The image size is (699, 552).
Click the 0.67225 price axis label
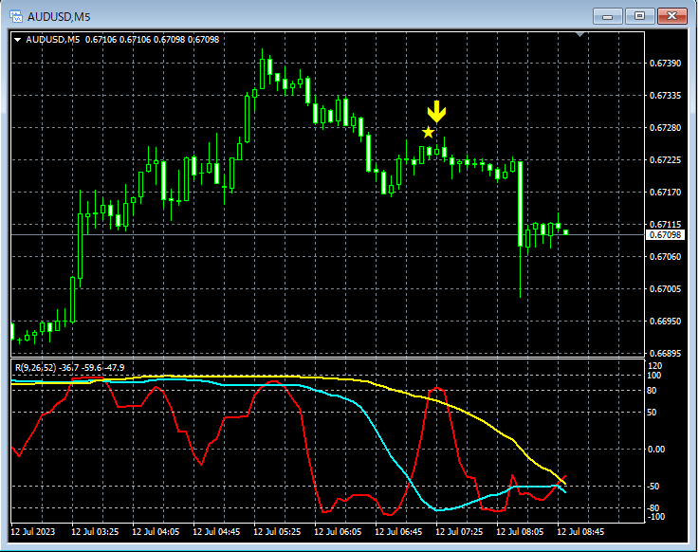coord(665,159)
